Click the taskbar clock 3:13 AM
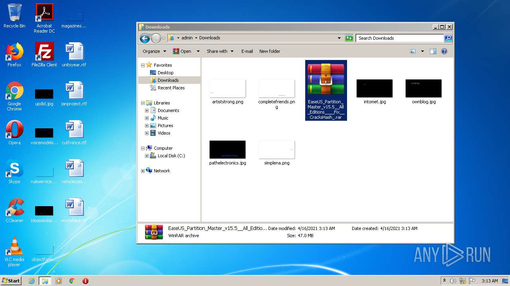This screenshot has height=286, width=510. pos(490,281)
